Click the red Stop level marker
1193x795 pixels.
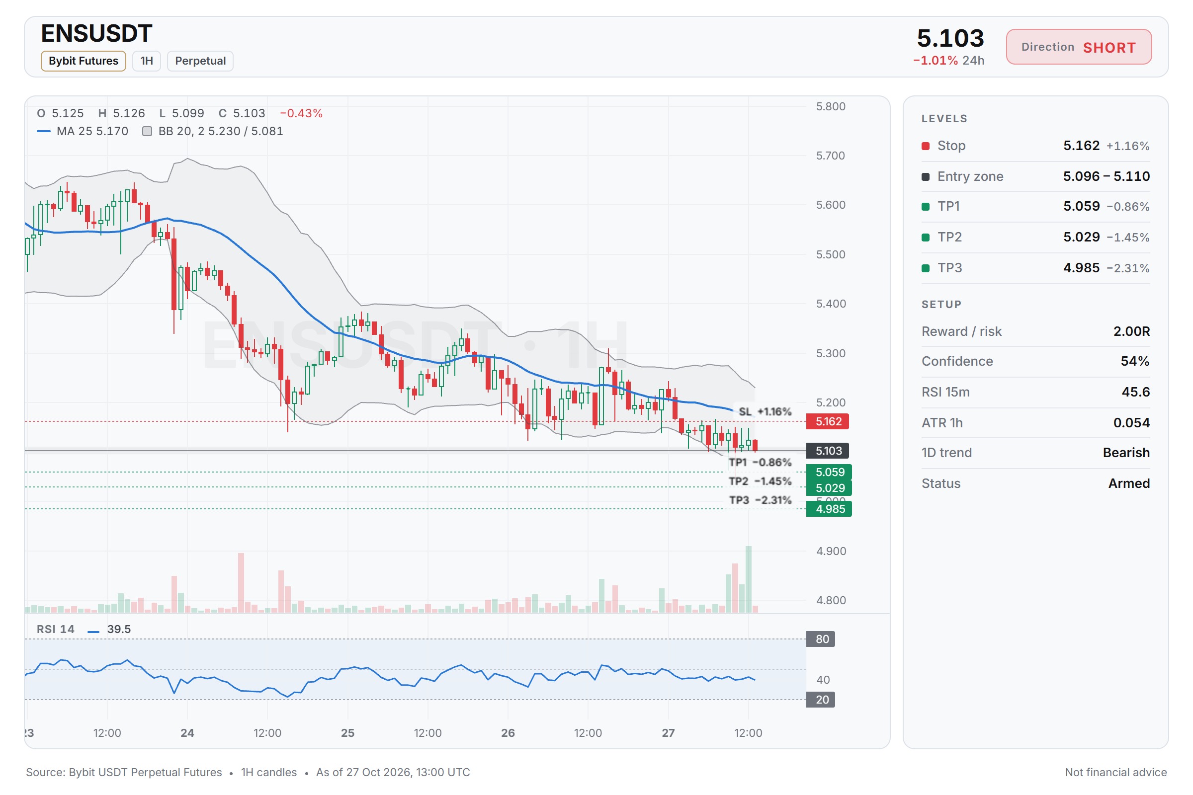pyautogui.click(x=926, y=146)
